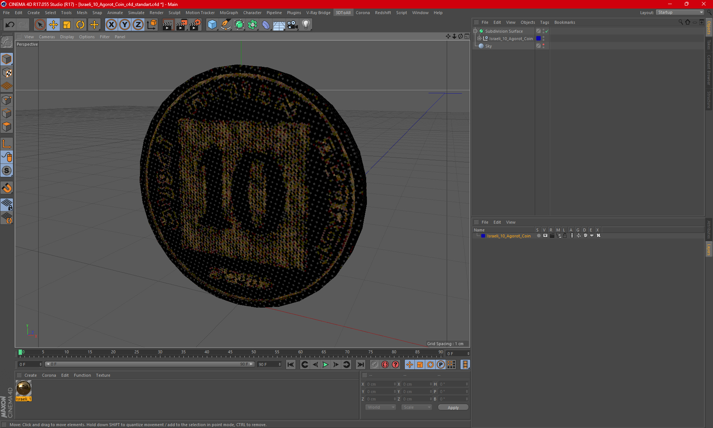Click the Undo arrow icon
The image size is (713, 428).
click(10, 25)
